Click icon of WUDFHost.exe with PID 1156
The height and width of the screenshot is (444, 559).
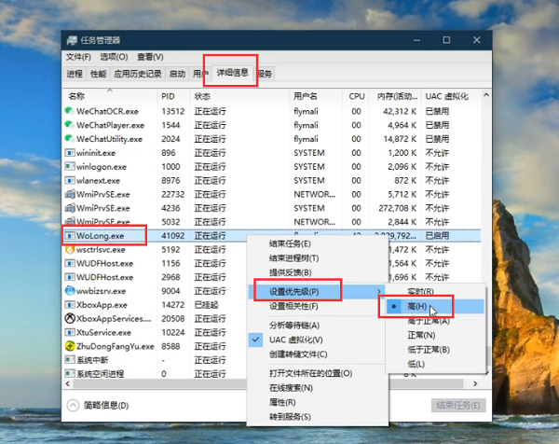click(70, 263)
